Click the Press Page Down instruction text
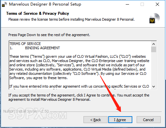This screenshot has width=166, height=128. coord(49,35)
